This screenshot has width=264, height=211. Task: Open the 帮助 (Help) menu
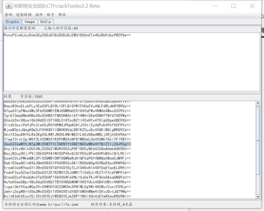(x=62, y=15)
